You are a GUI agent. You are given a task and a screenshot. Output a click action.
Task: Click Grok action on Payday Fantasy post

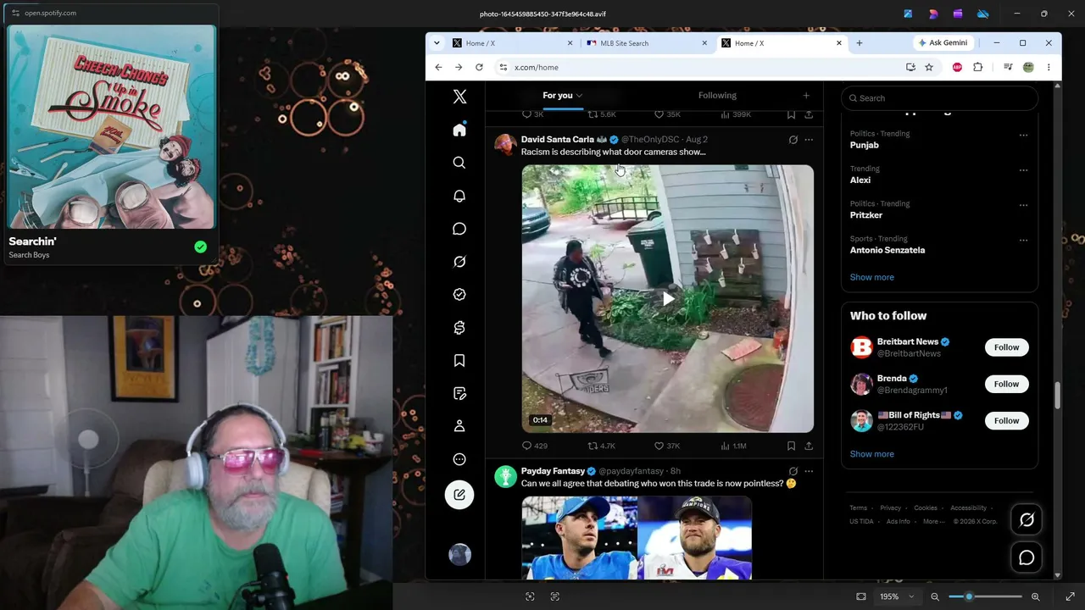pos(793,471)
